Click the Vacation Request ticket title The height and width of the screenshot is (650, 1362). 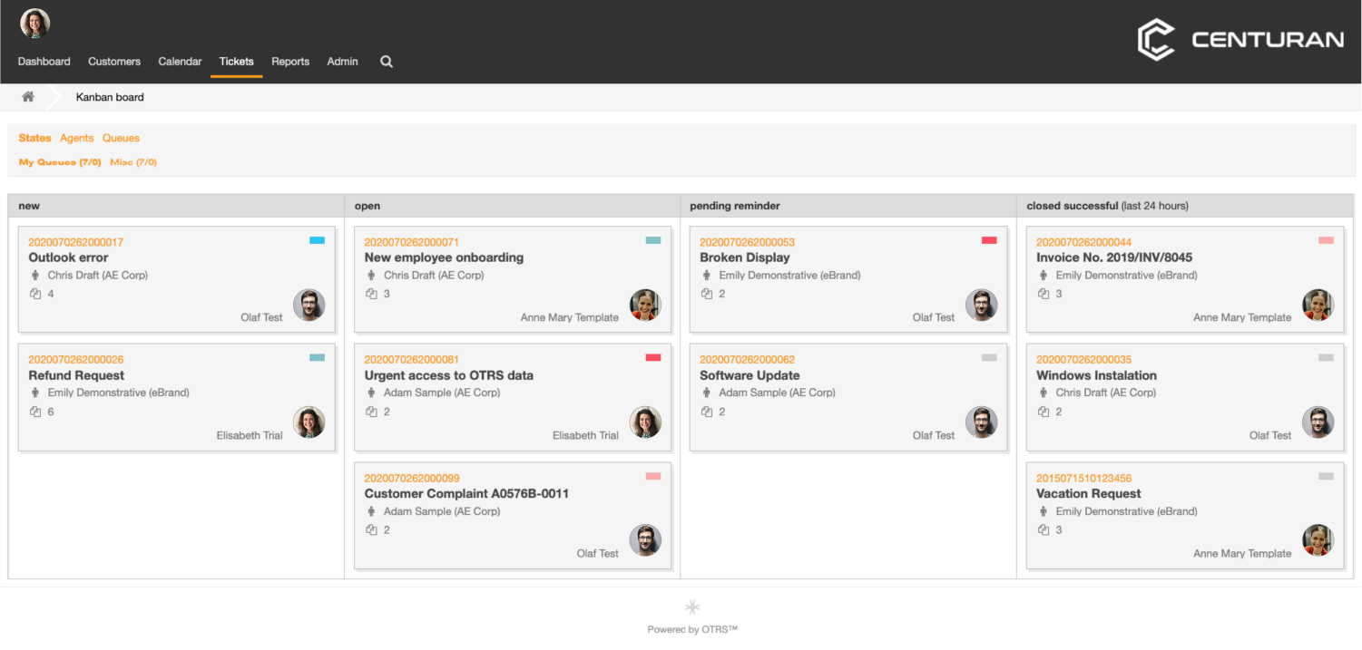click(1089, 493)
